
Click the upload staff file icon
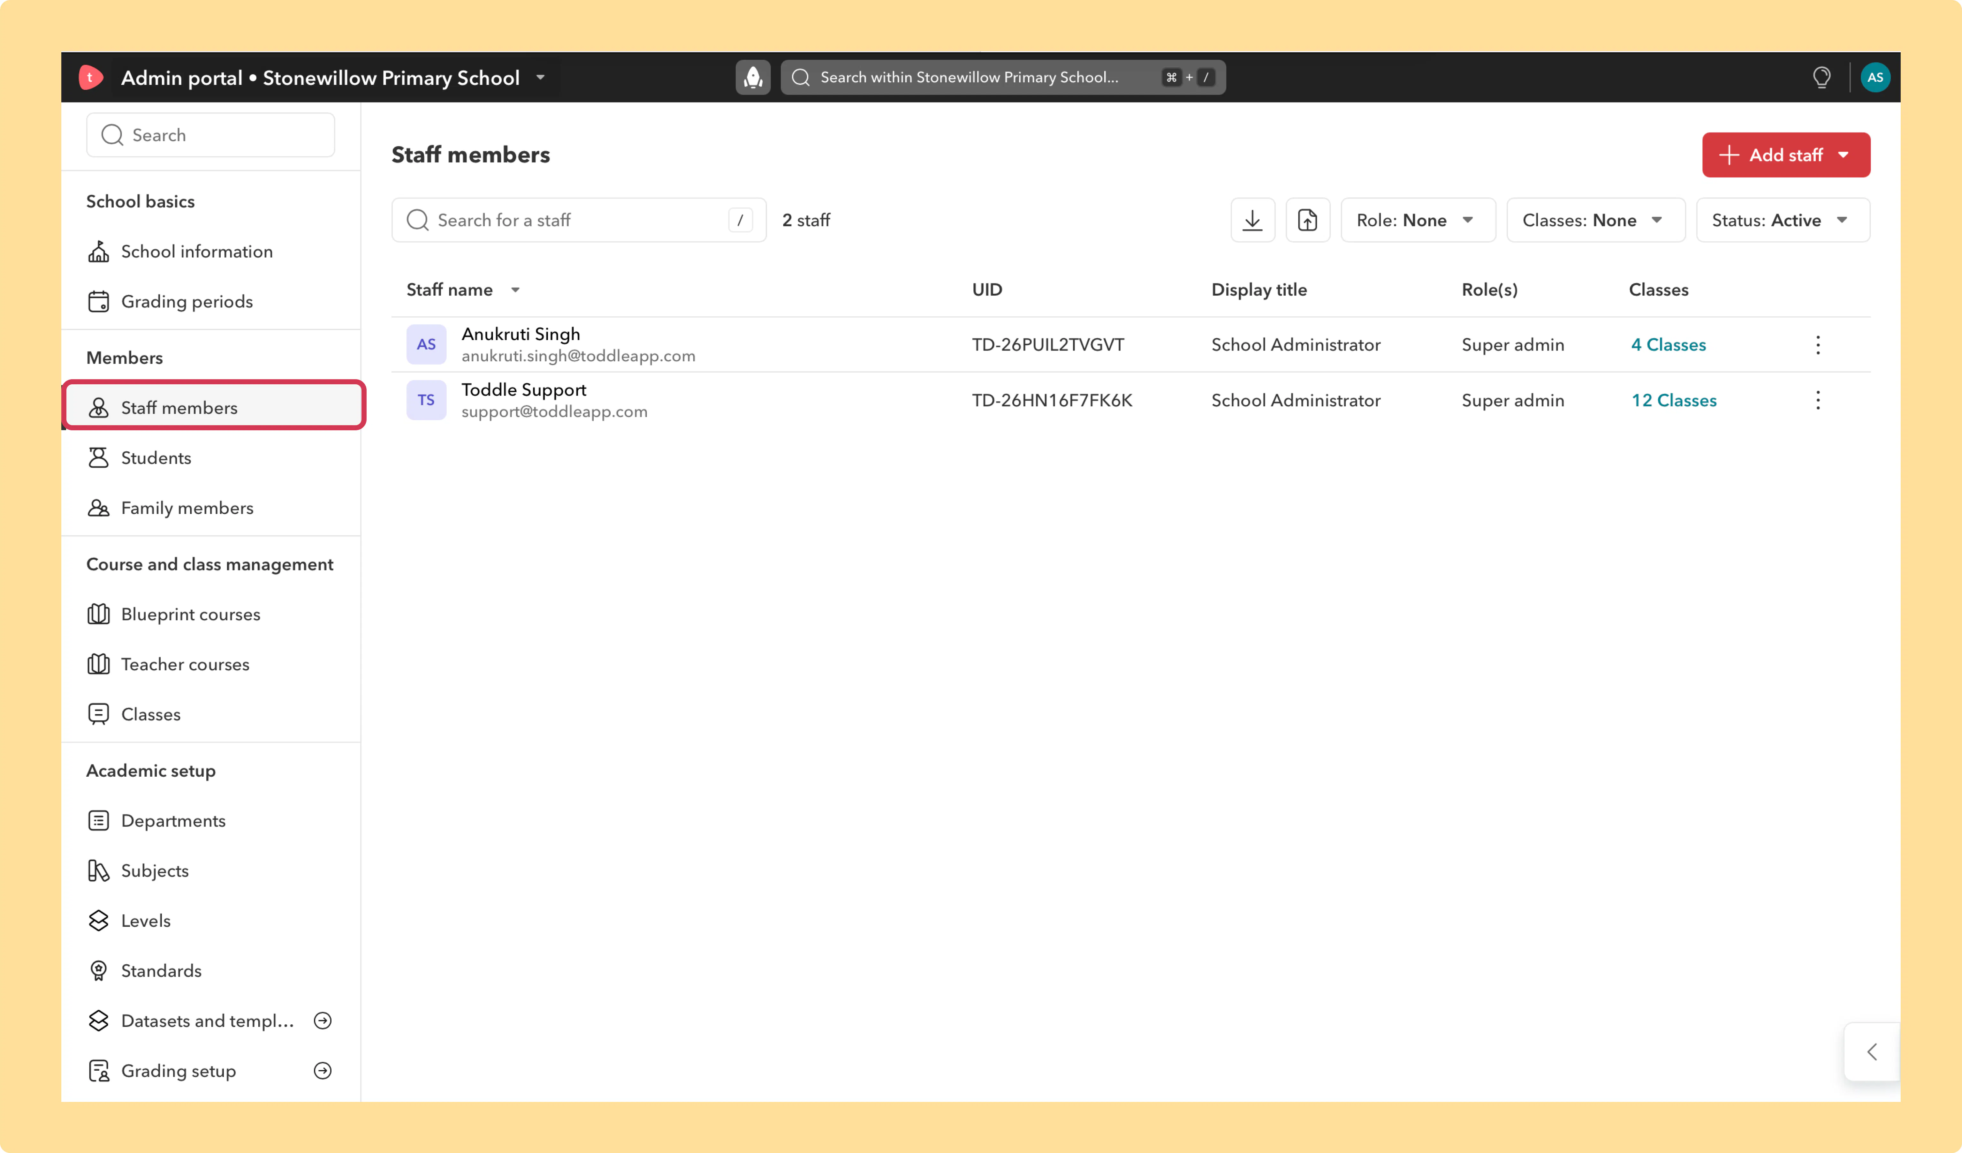tap(1308, 220)
